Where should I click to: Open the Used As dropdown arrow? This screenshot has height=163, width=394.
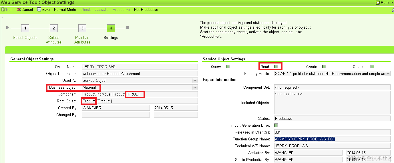pos(195,80)
